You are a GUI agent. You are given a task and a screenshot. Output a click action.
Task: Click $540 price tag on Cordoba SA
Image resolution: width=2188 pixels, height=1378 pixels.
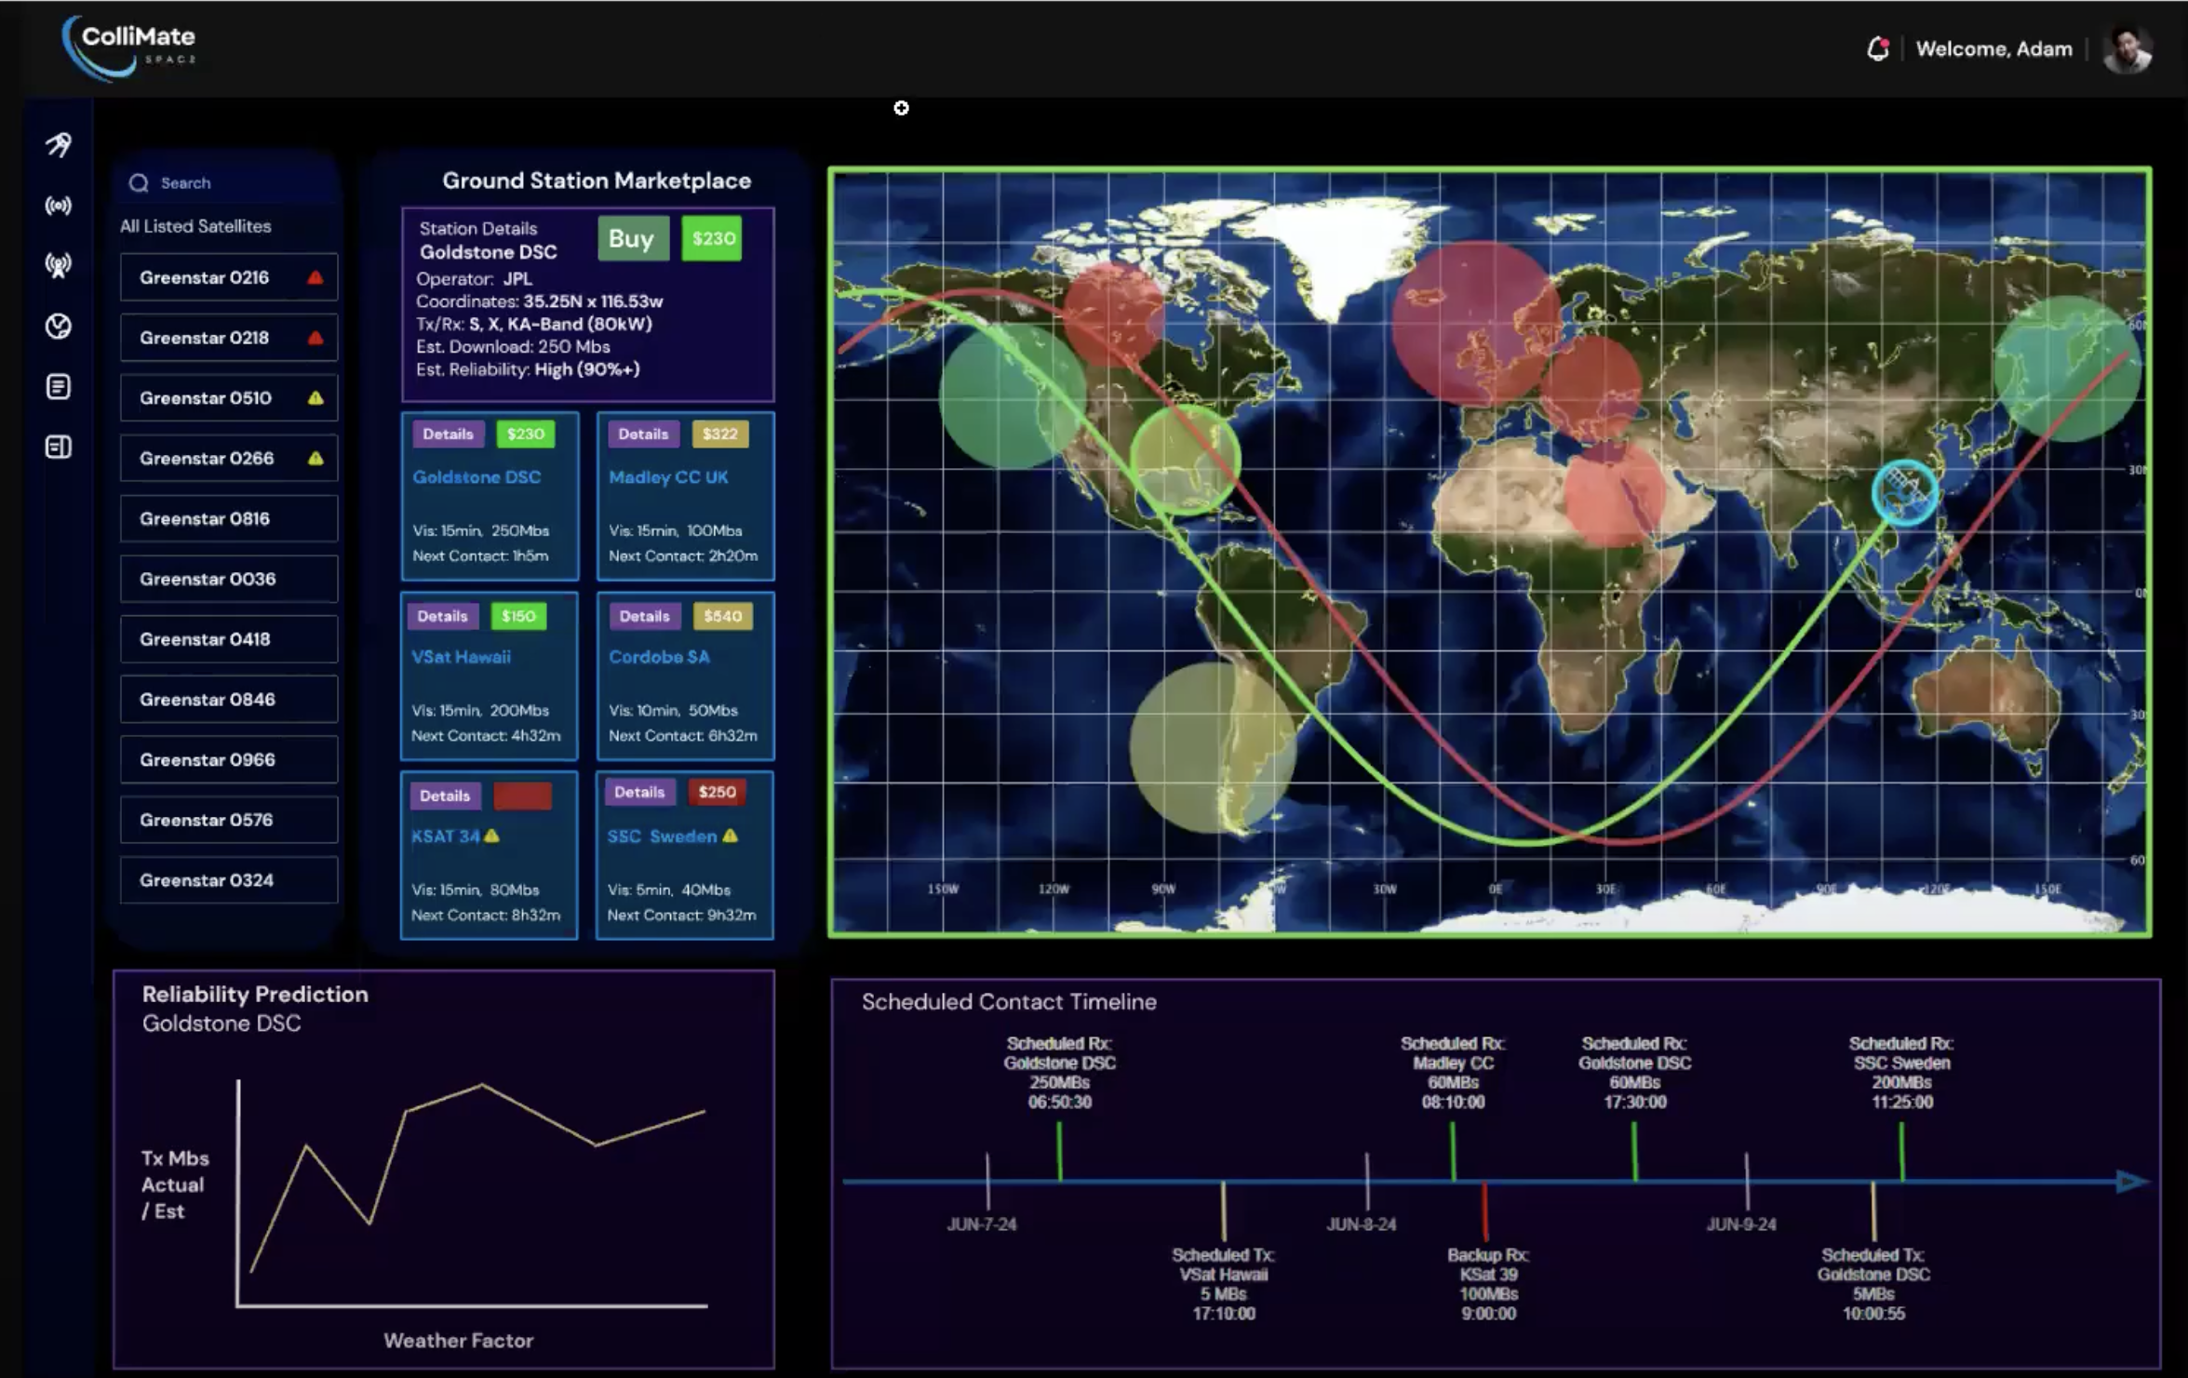(722, 616)
